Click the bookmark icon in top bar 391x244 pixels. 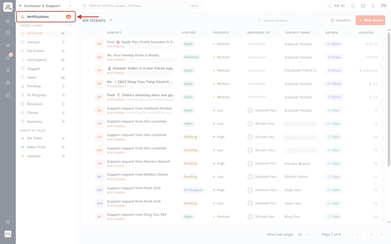click(353, 6)
